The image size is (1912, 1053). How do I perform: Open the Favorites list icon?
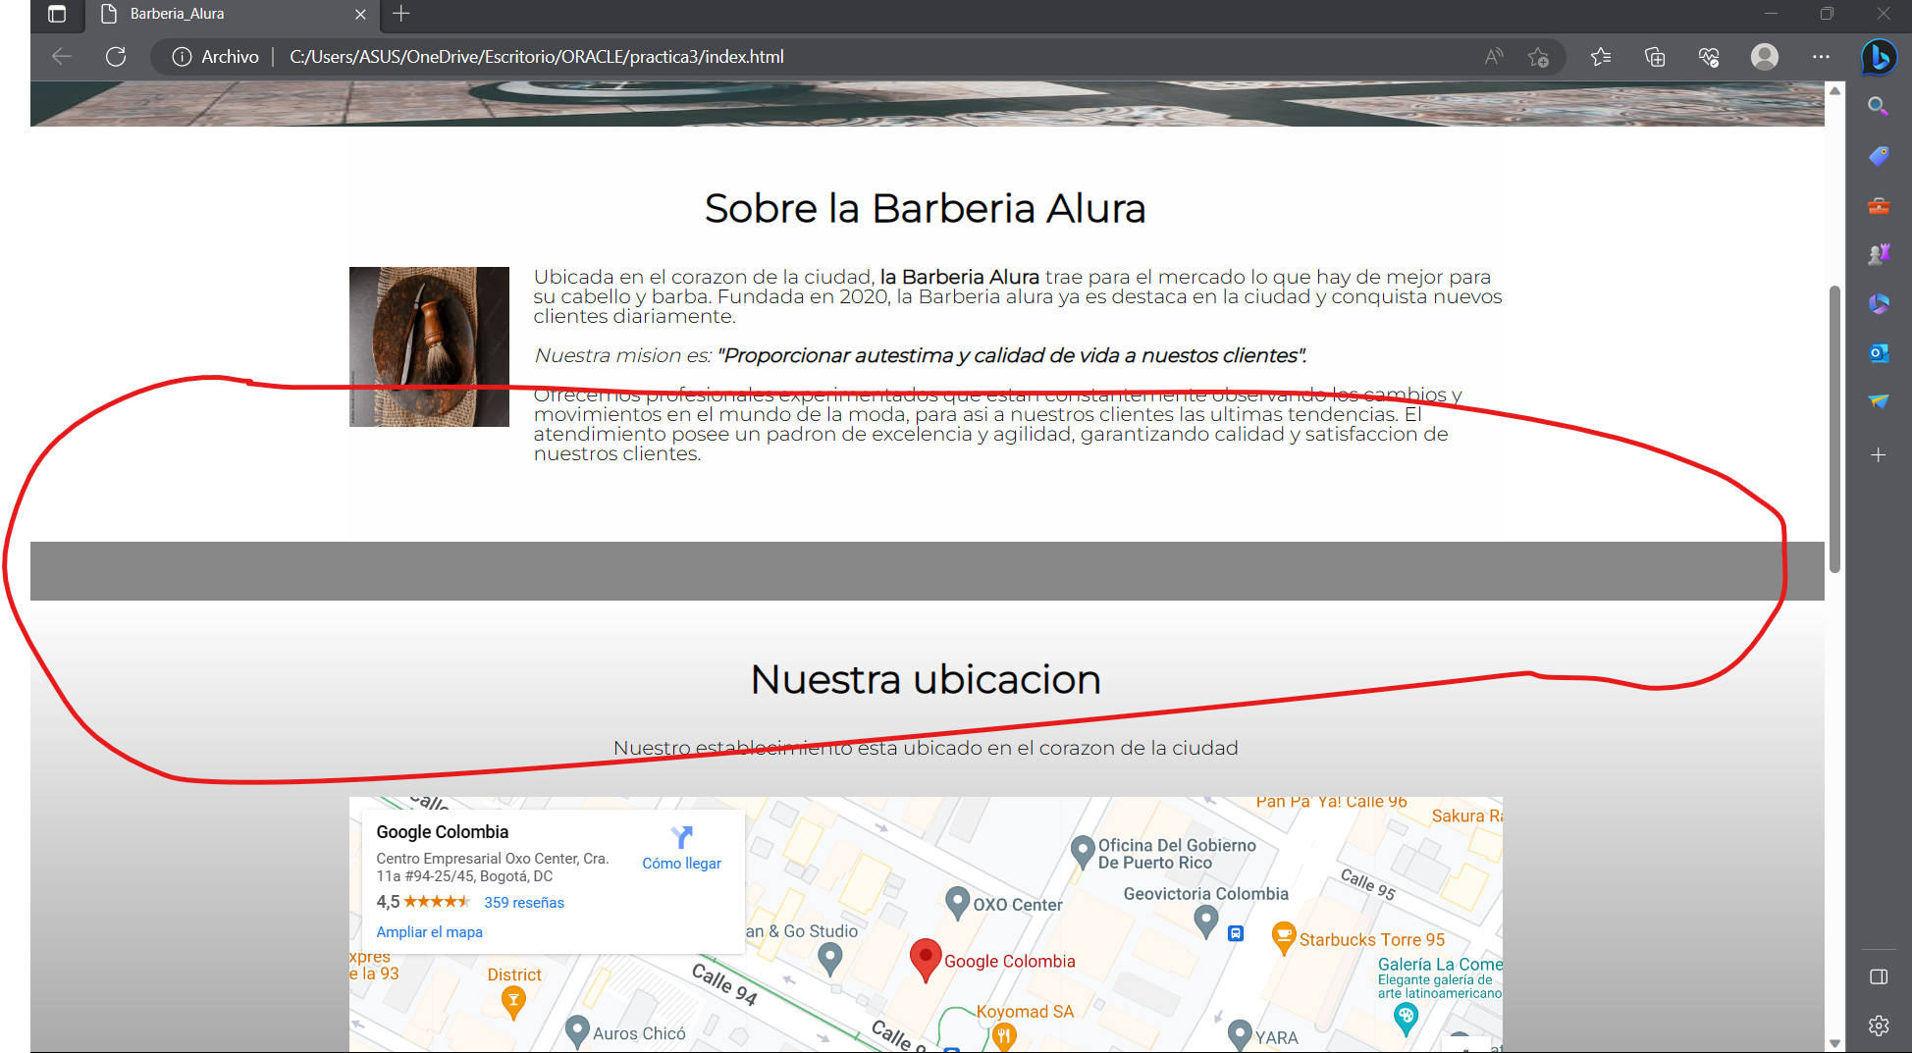pyautogui.click(x=1601, y=57)
